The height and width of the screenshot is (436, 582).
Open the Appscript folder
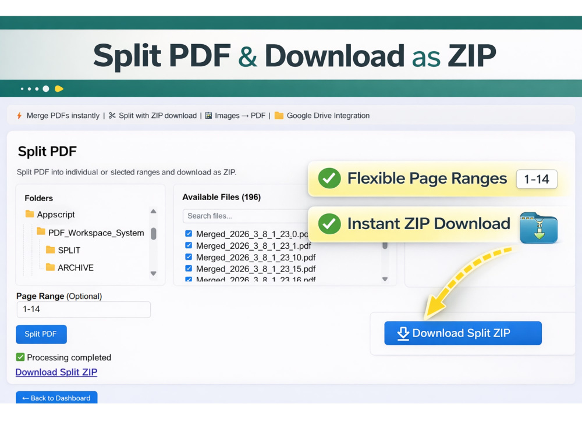(56, 215)
